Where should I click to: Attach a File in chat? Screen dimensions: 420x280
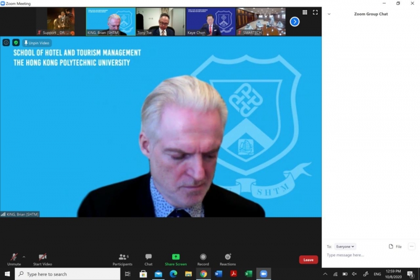pyautogui.click(x=395, y=246)
